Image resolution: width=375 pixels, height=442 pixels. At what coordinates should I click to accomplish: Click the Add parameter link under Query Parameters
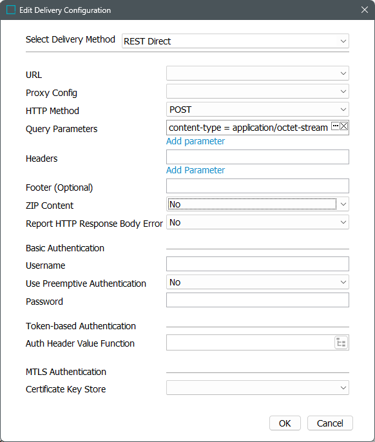(195, 141)
